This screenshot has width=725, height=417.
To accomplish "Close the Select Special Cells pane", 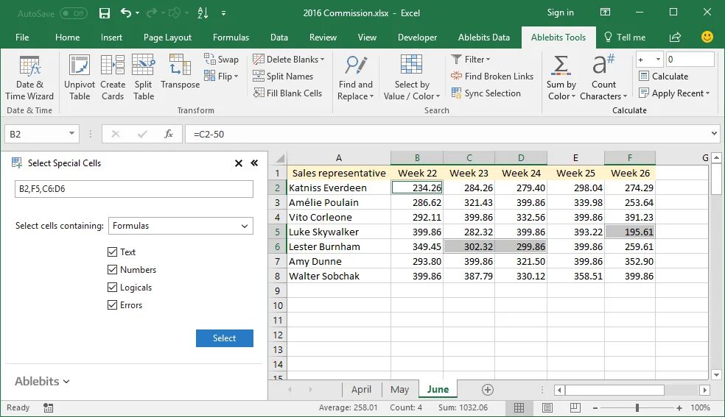I will pos(239,163).
